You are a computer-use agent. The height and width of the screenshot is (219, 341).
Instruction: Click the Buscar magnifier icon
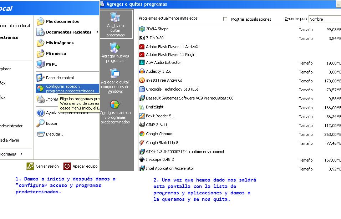pyautogui.click(x=40, y=123)
